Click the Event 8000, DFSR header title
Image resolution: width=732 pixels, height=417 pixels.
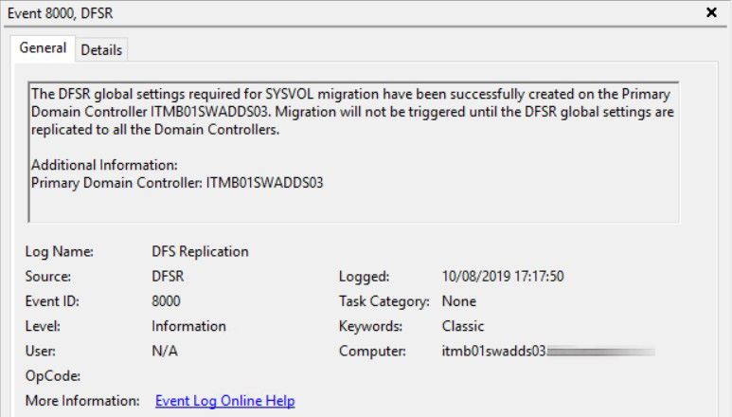[x=61, y=13]
